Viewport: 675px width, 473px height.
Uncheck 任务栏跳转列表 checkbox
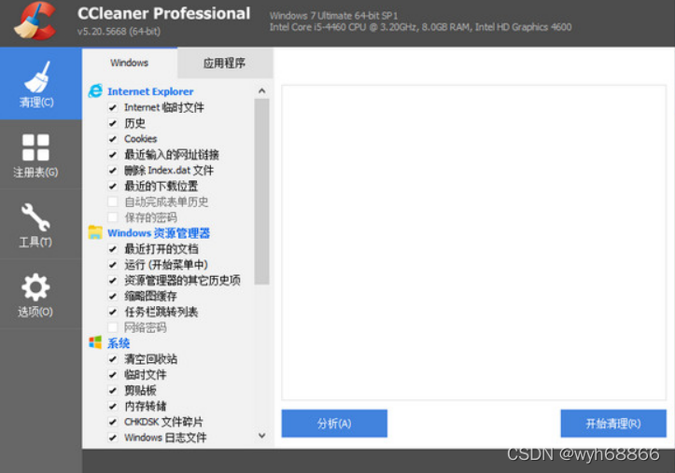tap(113, 312)
